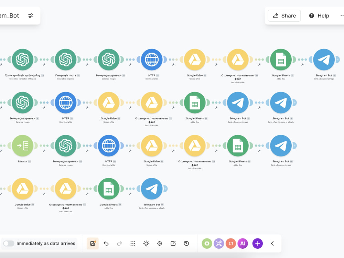Open filter wrench before Telegram Bot 25

point(216,107)
